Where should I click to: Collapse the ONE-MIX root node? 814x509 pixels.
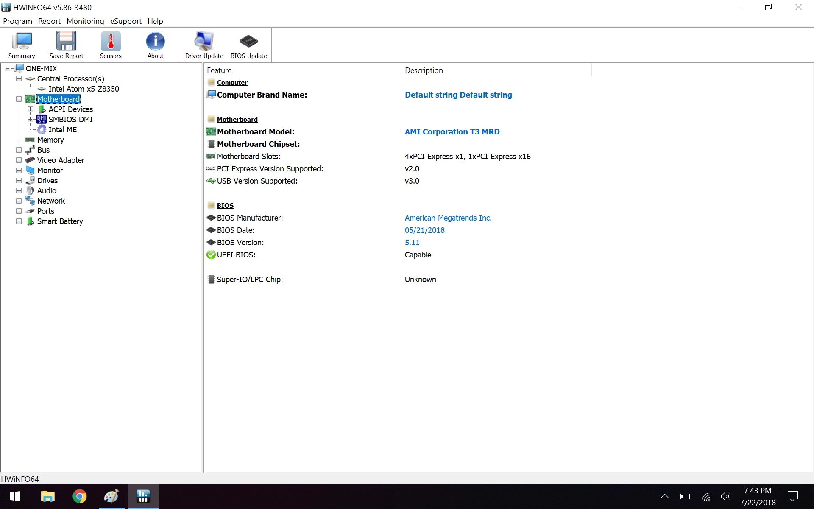8,69
